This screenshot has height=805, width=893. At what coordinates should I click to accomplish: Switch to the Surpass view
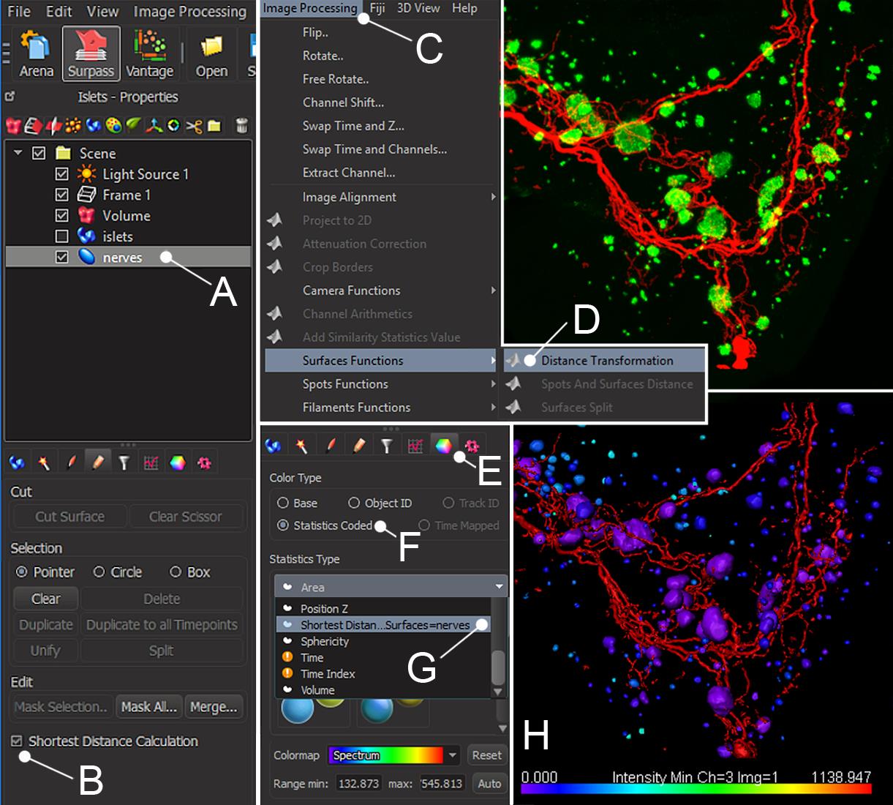pos(91,53)
